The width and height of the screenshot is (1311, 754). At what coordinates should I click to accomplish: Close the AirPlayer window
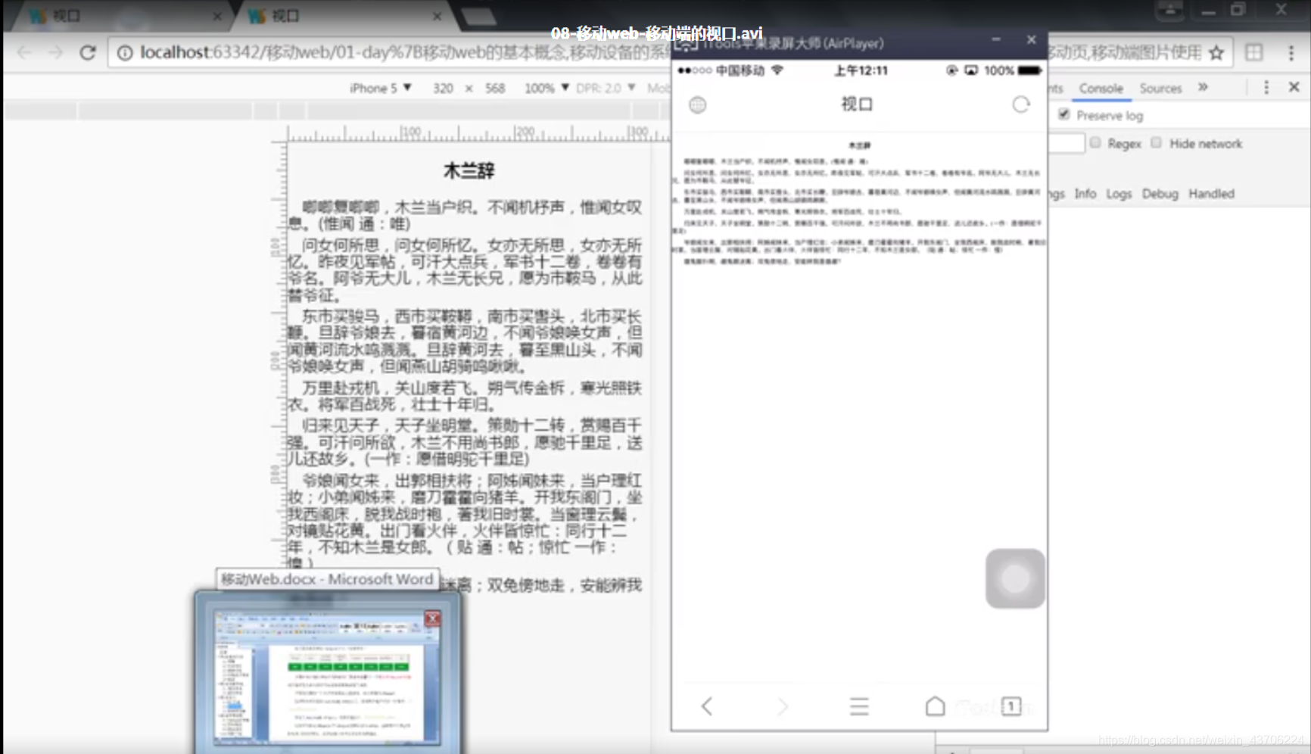coord(1031,39)
